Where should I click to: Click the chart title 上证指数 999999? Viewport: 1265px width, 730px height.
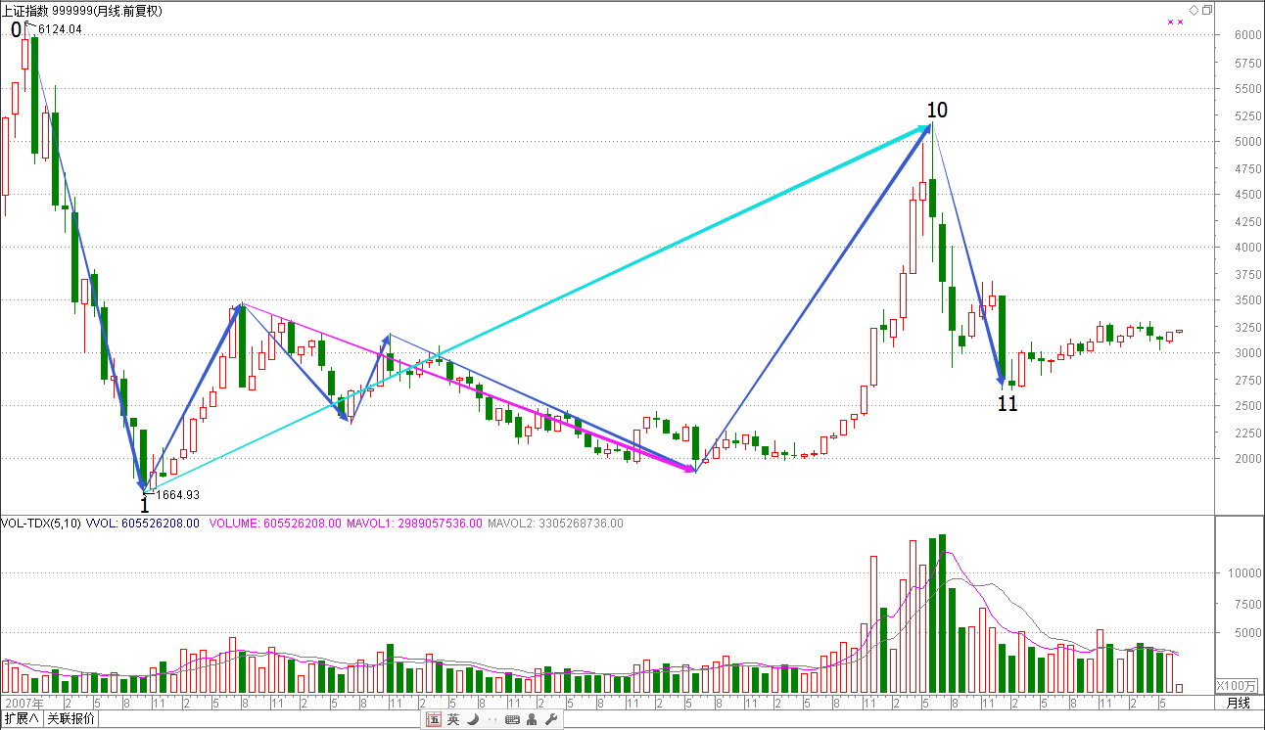[x=48, y=11]
